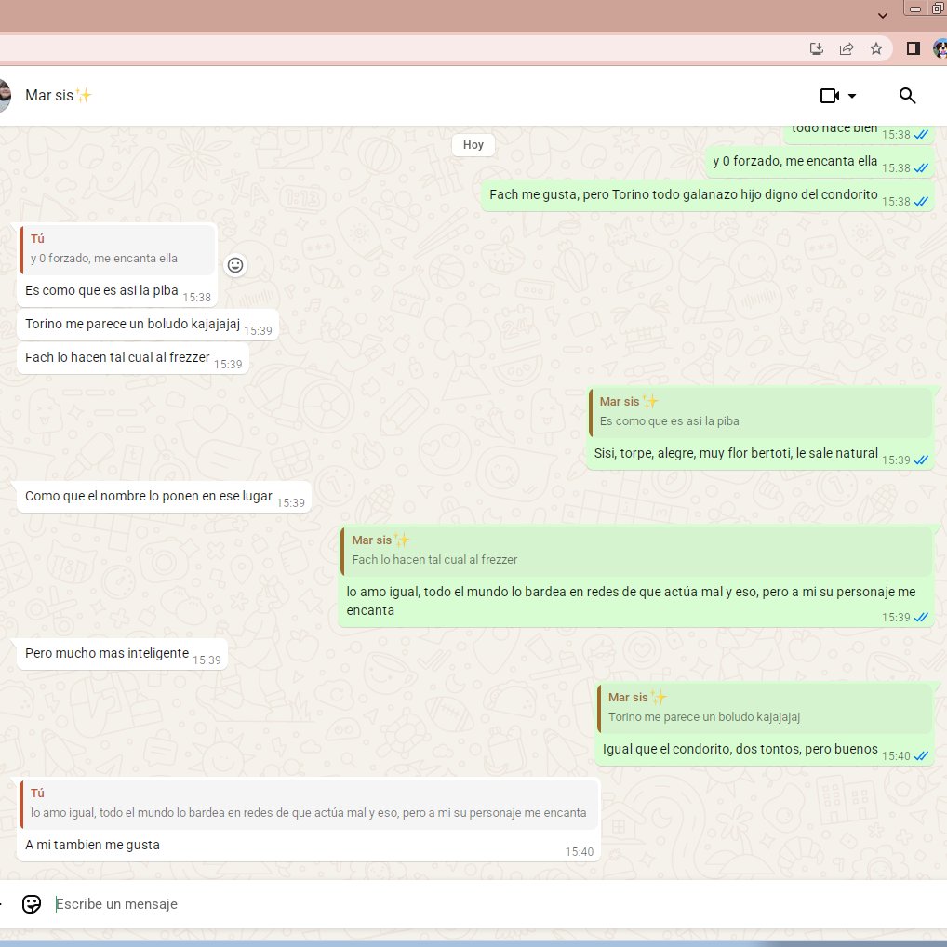Image resolution: width=947 pixels, height=947 pixels.
Task: Start a video call with Mar sis
Action: coord(829,96)
